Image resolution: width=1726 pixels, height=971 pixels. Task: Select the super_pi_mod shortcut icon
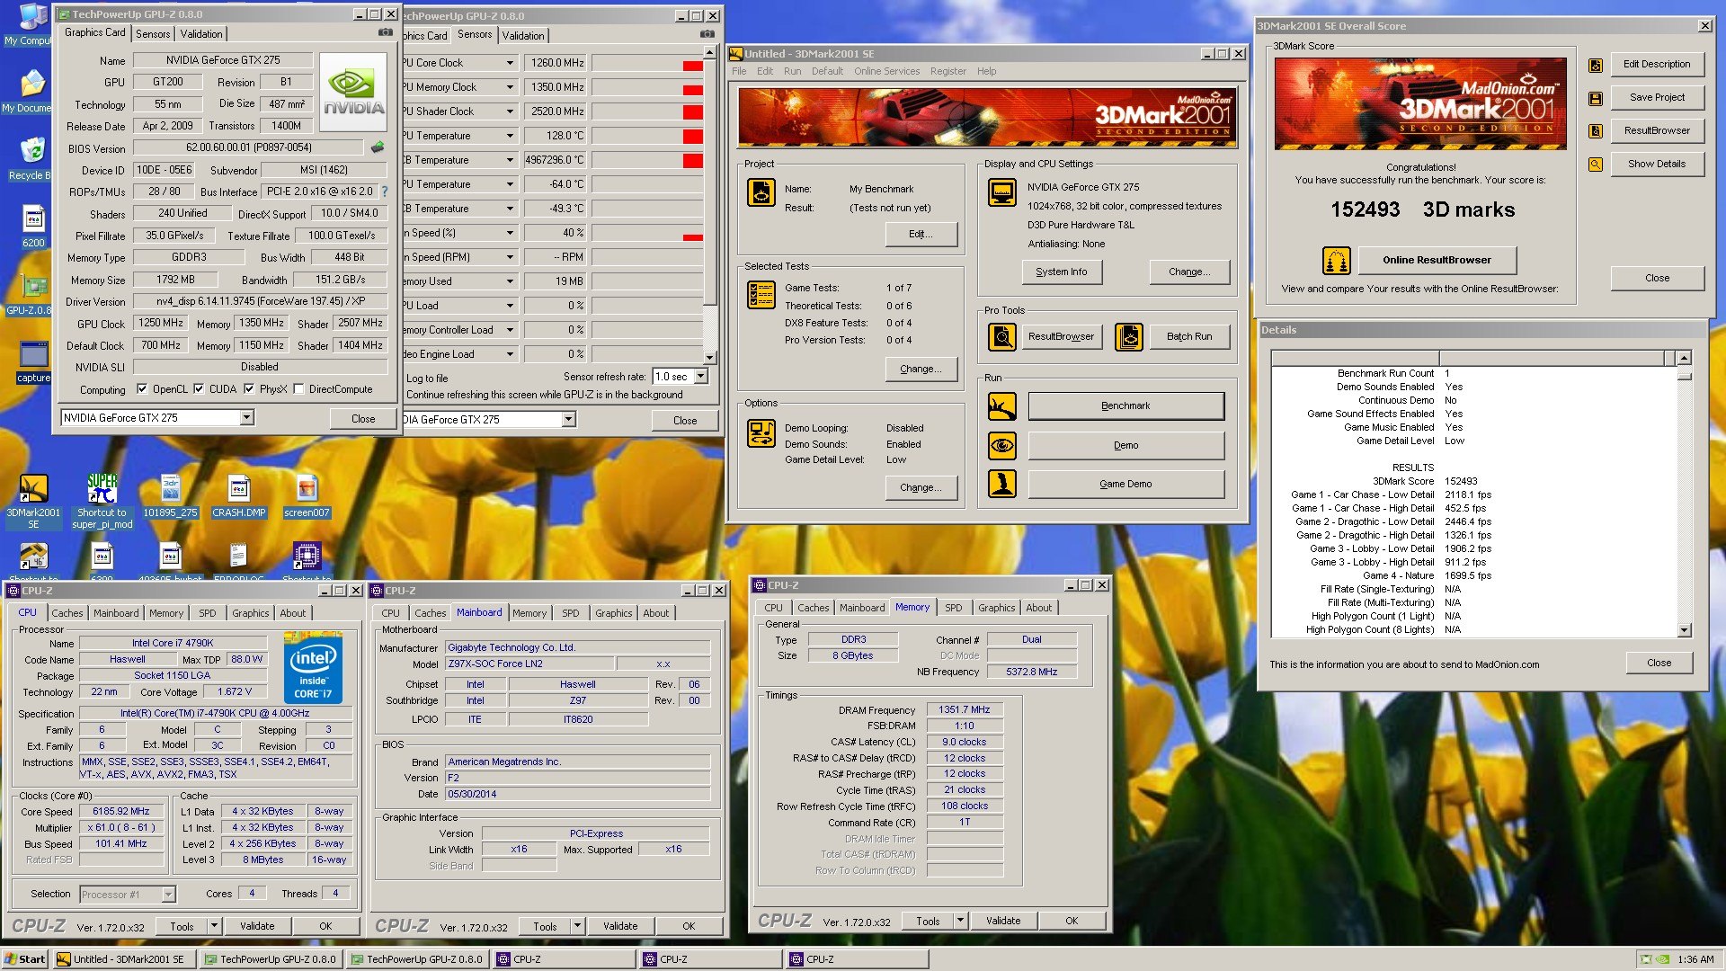[102, 501]
